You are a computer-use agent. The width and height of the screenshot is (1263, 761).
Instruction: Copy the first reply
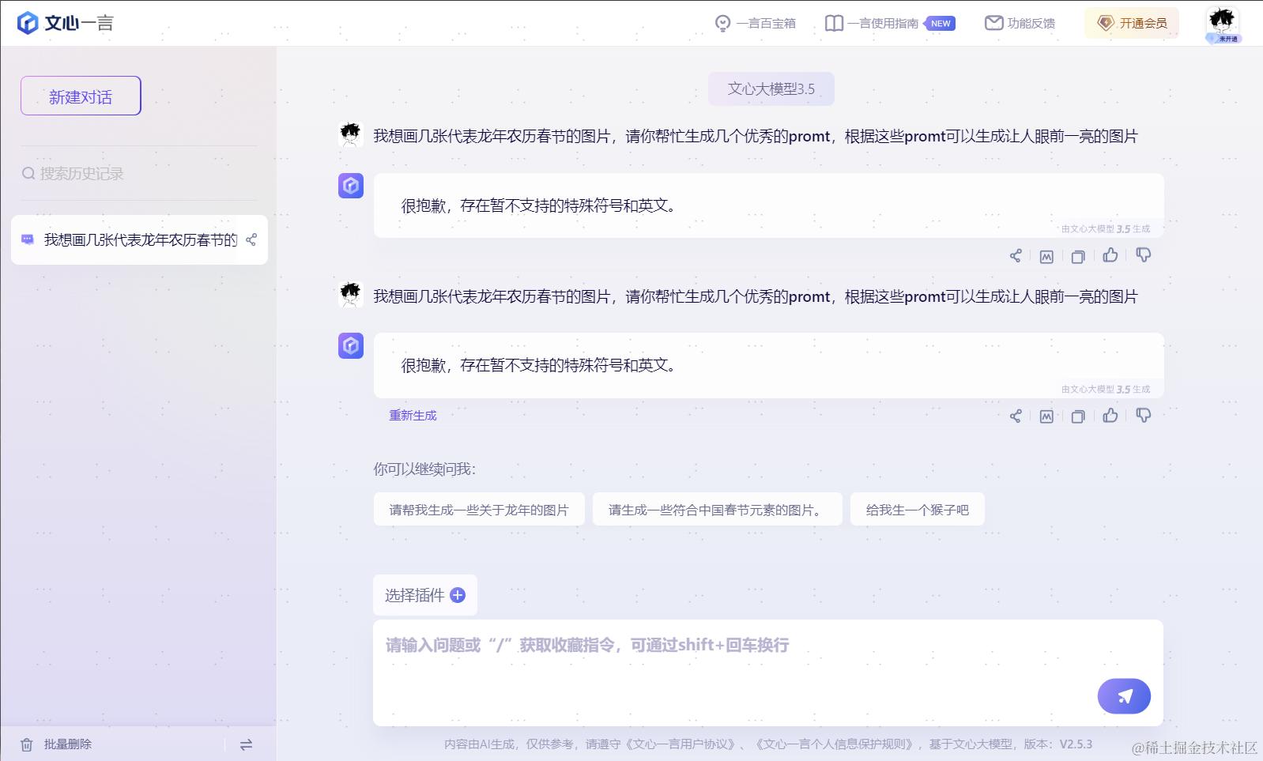tap(1078, 256)
